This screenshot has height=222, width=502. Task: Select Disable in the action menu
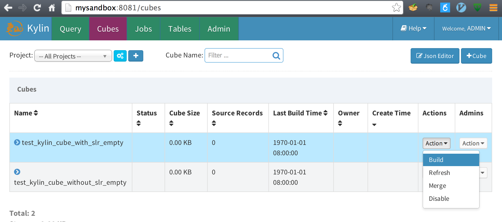pyautogui.click(x=451, y=198)
